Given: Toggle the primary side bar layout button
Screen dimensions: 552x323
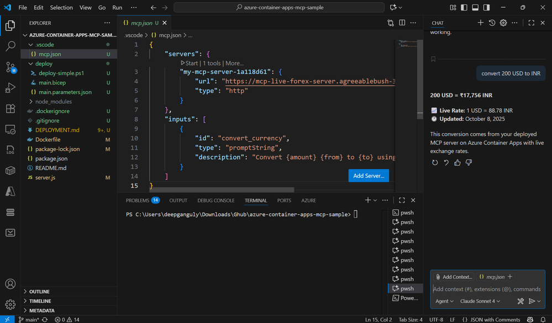Looking at the screenshot, I should 463,8.
